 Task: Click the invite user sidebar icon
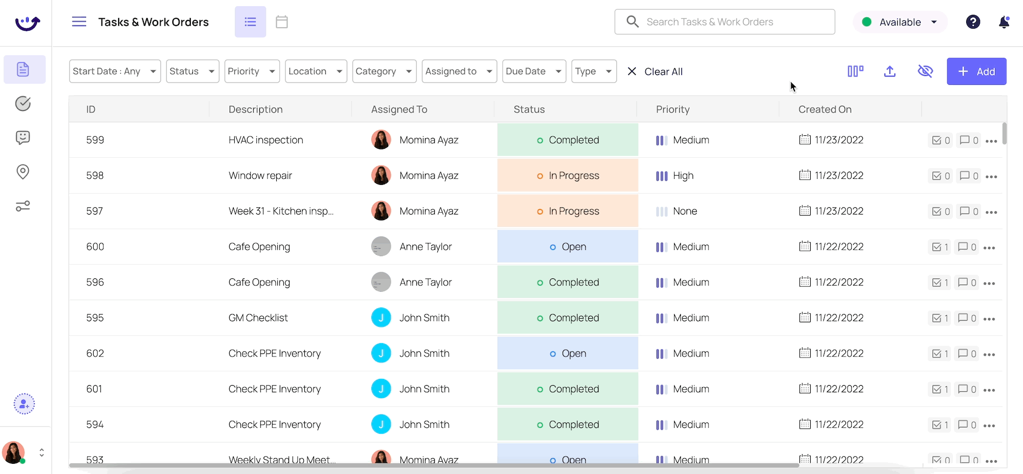coord(24,404)
